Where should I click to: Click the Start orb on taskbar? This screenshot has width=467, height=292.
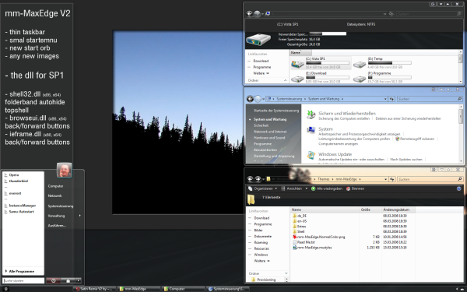click(5, 289)
